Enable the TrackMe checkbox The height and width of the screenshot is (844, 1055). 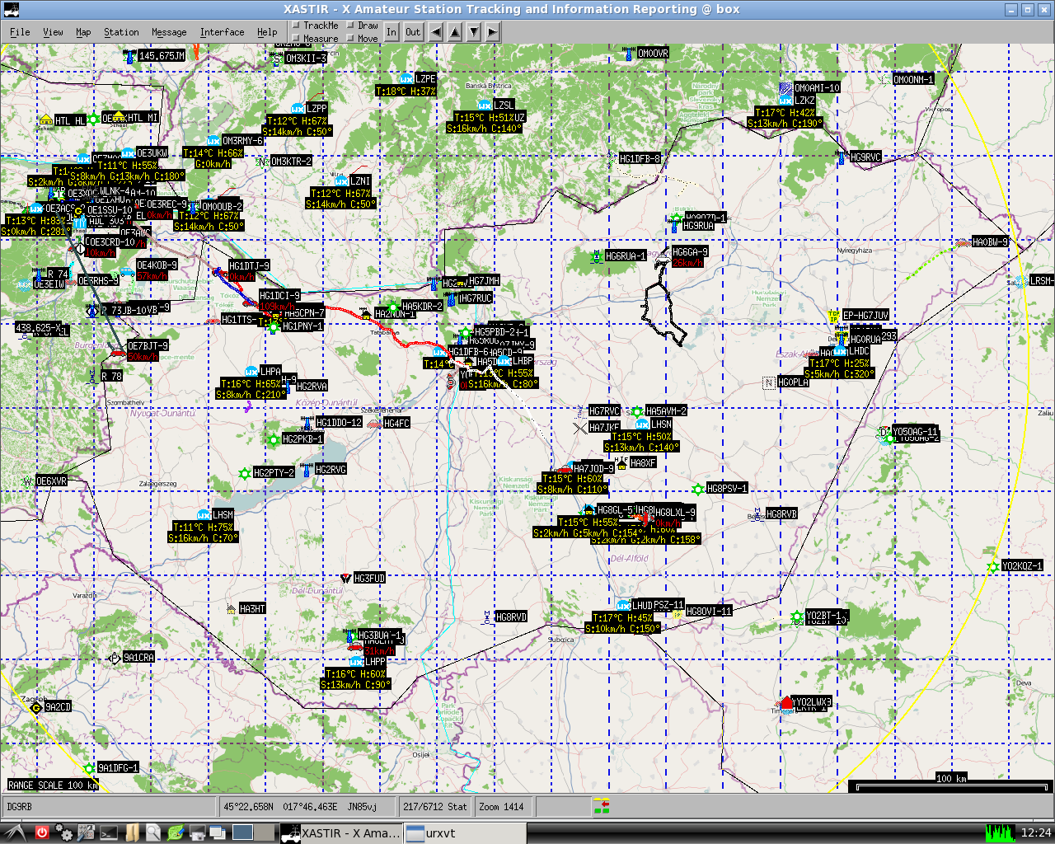(x=297, y=26)
